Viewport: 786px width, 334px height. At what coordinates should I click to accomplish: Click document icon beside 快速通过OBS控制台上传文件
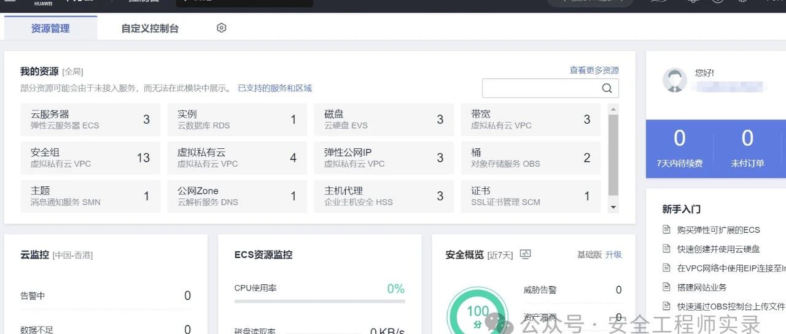point(666,306)
